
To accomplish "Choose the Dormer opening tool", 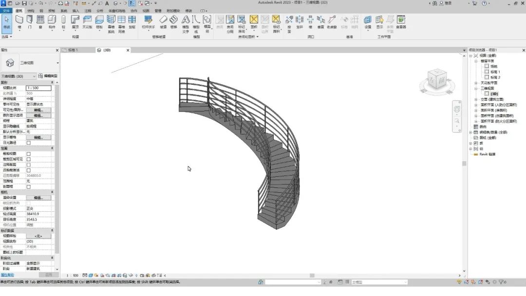I will point(332,22).
